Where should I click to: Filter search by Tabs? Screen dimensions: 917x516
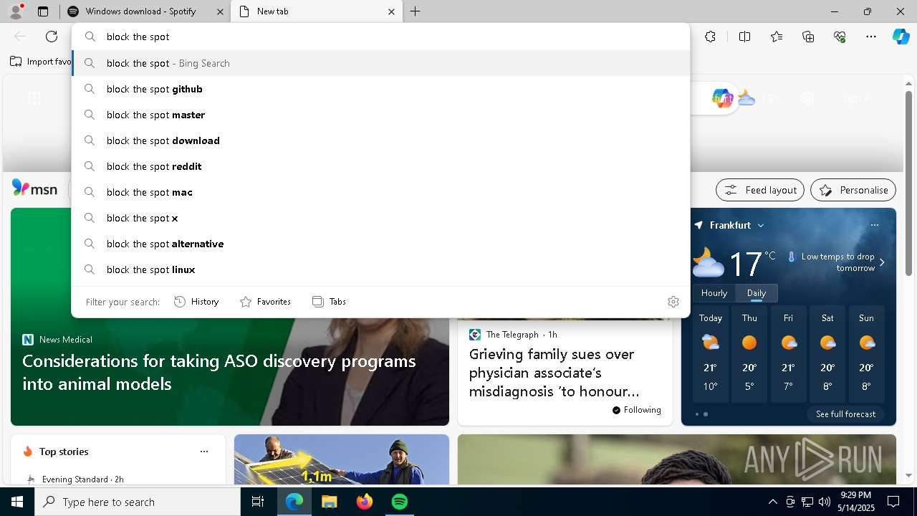point(329,302)
